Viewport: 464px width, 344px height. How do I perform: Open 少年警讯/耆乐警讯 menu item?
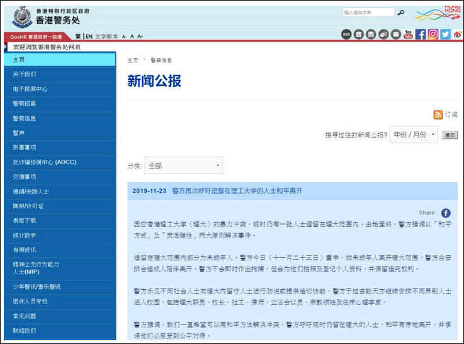(x=60, y=287)
